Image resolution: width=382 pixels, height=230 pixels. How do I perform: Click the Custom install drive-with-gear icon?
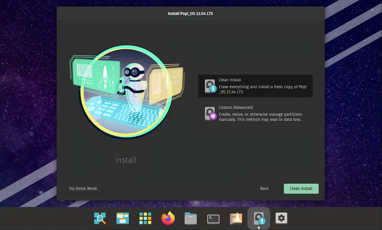[210, 113]
